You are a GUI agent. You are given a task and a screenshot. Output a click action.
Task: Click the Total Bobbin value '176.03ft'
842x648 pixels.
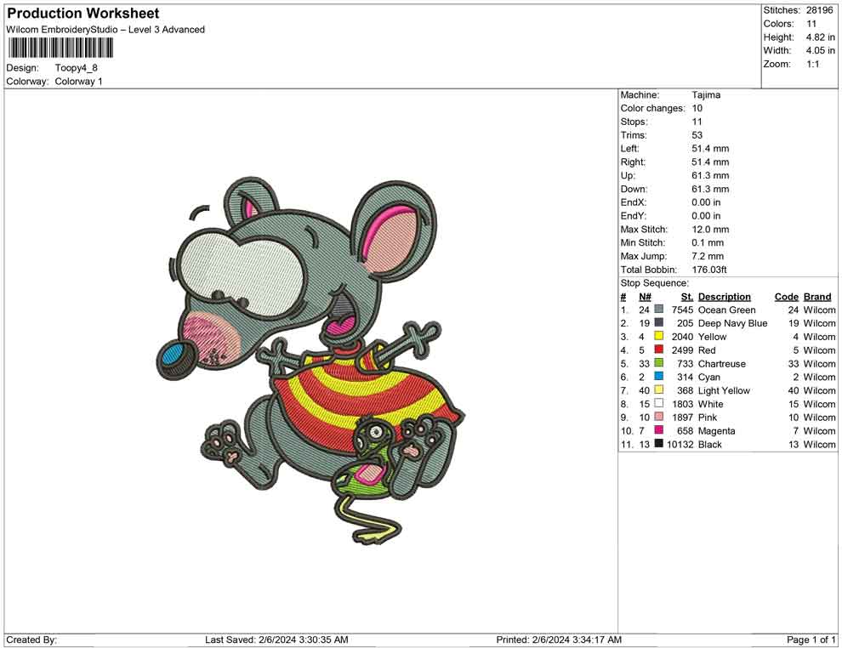point(708,270)
